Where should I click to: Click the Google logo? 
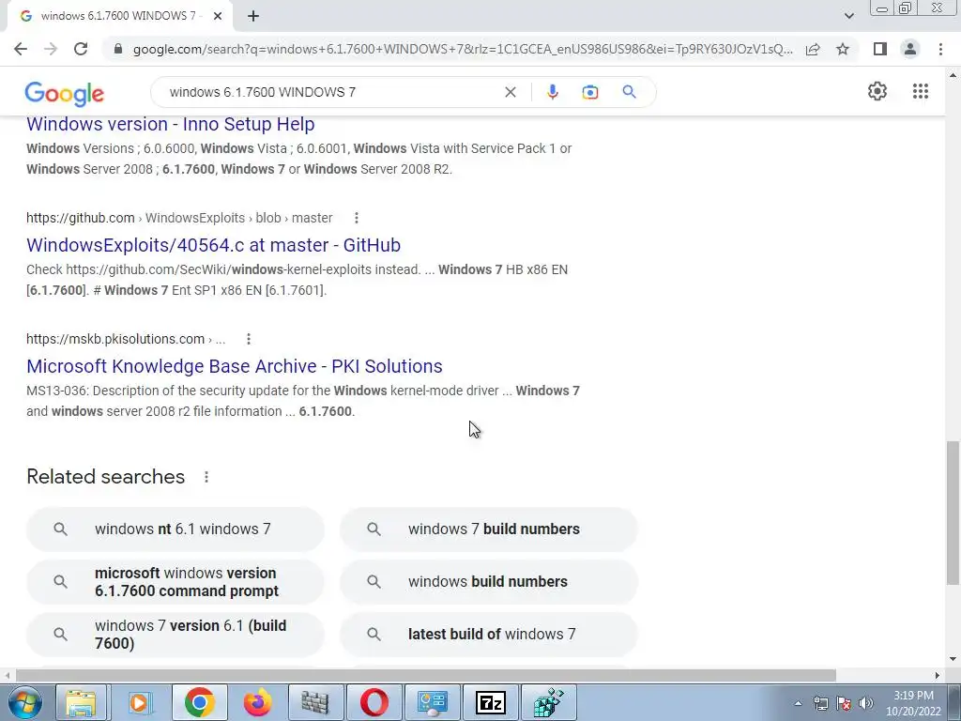(65, 93)
